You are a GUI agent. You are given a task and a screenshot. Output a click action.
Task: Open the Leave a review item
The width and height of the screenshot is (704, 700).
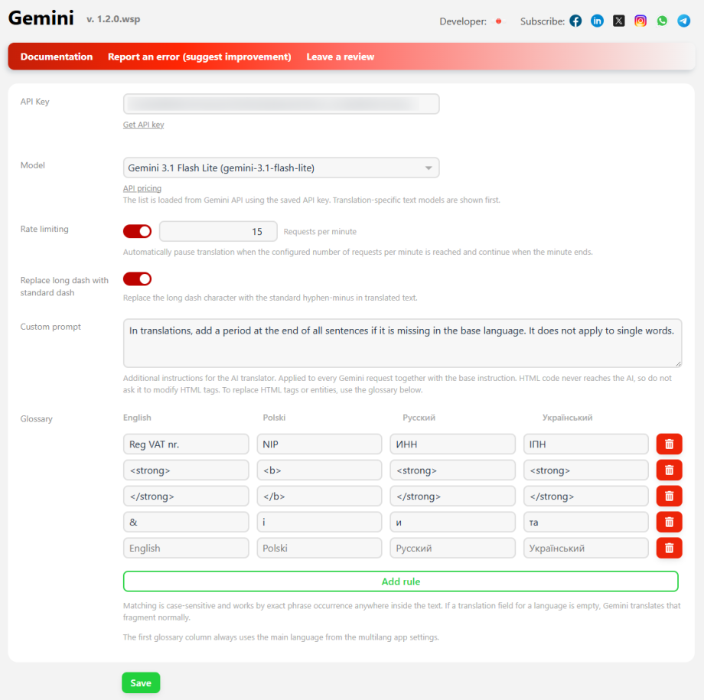pos(340,57)
